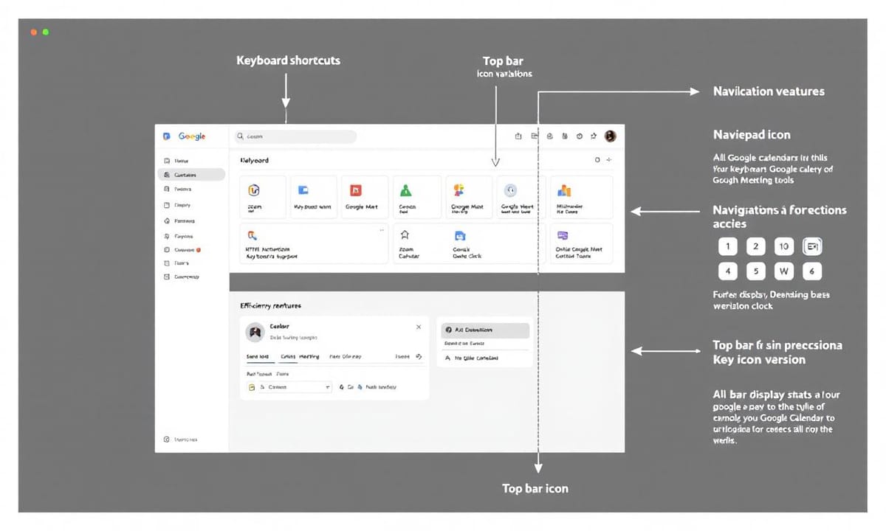Screen dimensions: 886x531
Task: Select the highlighted sidebar item below Home
Action: [x=191, y=175]
